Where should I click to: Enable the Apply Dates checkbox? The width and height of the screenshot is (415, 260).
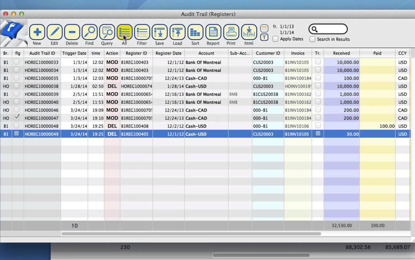point(276,39)
